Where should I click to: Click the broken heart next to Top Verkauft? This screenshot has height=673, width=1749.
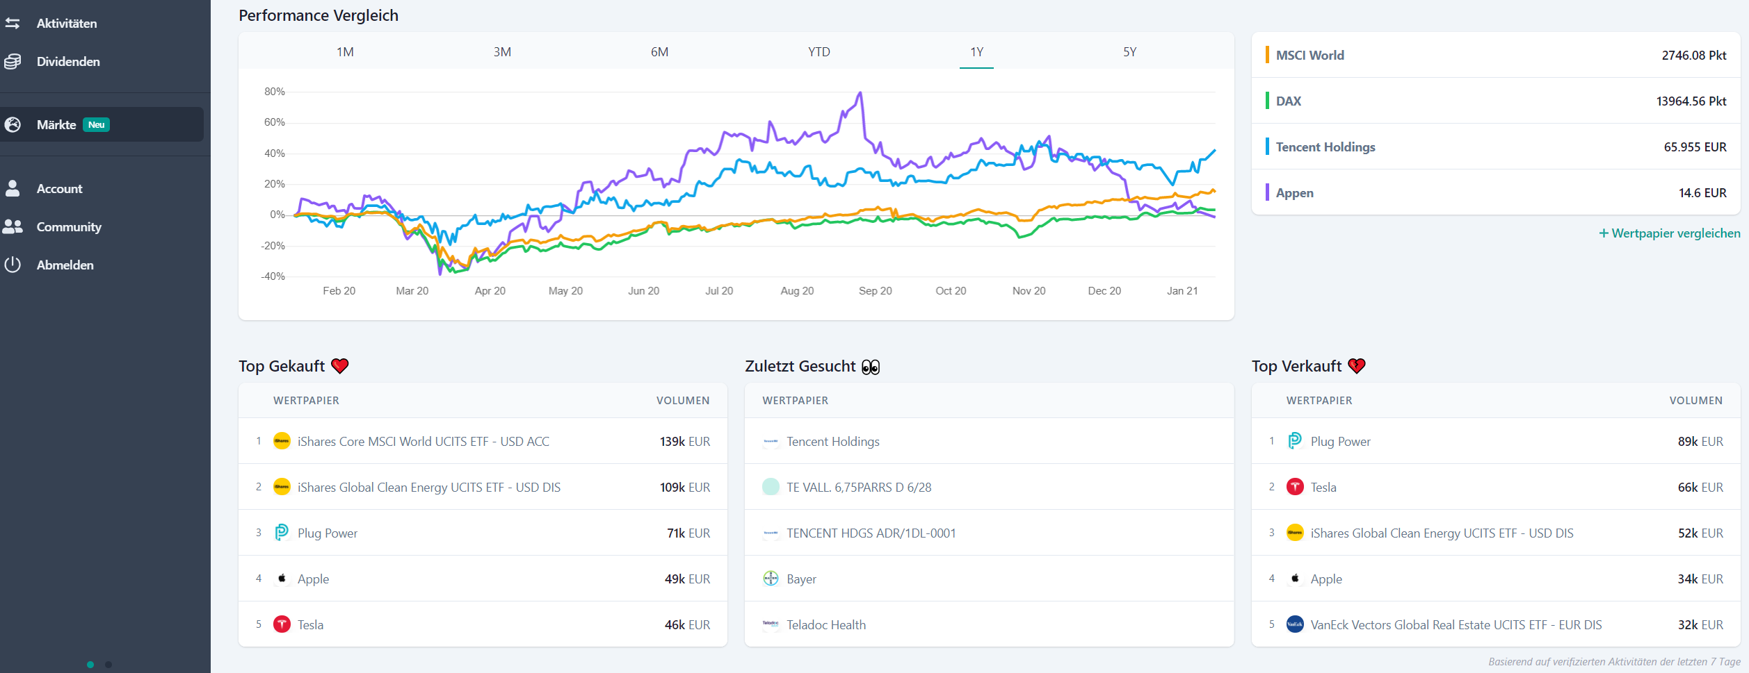(x=1357, y=366)
